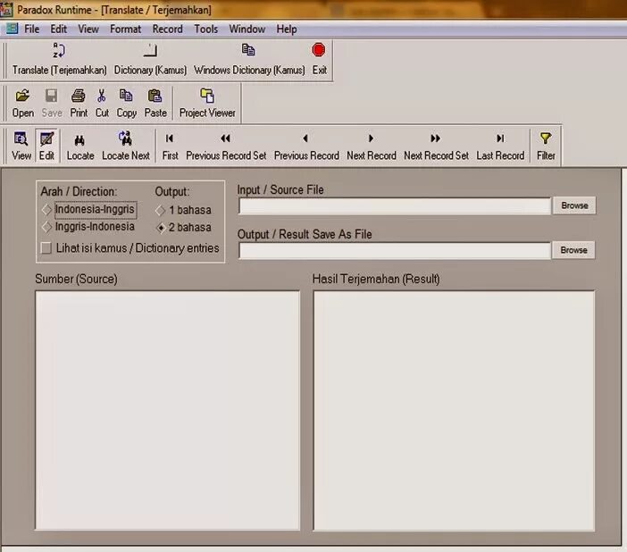Click the Cut scissors icon
This screenshot has width=627, height=552.
102,96
